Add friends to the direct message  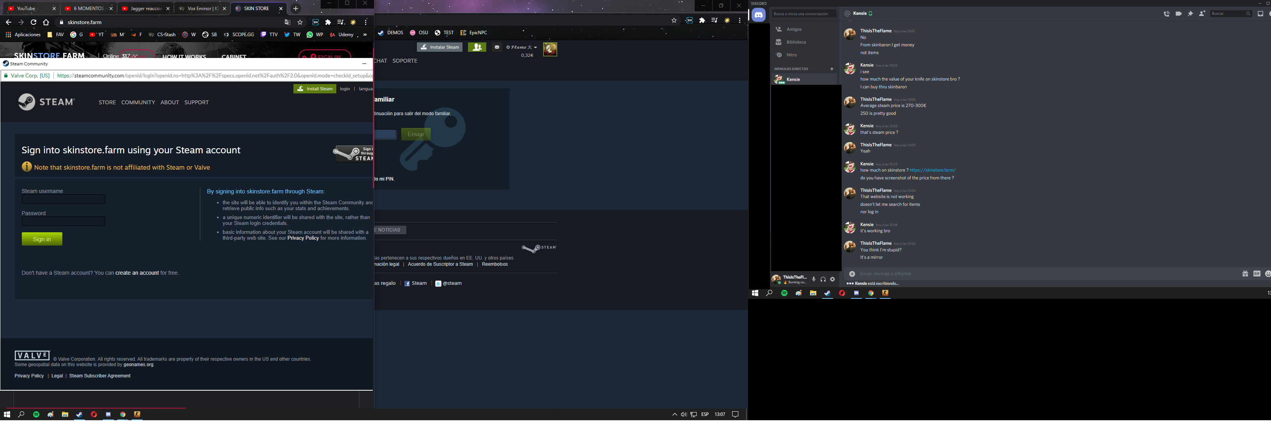point(1202,14)
